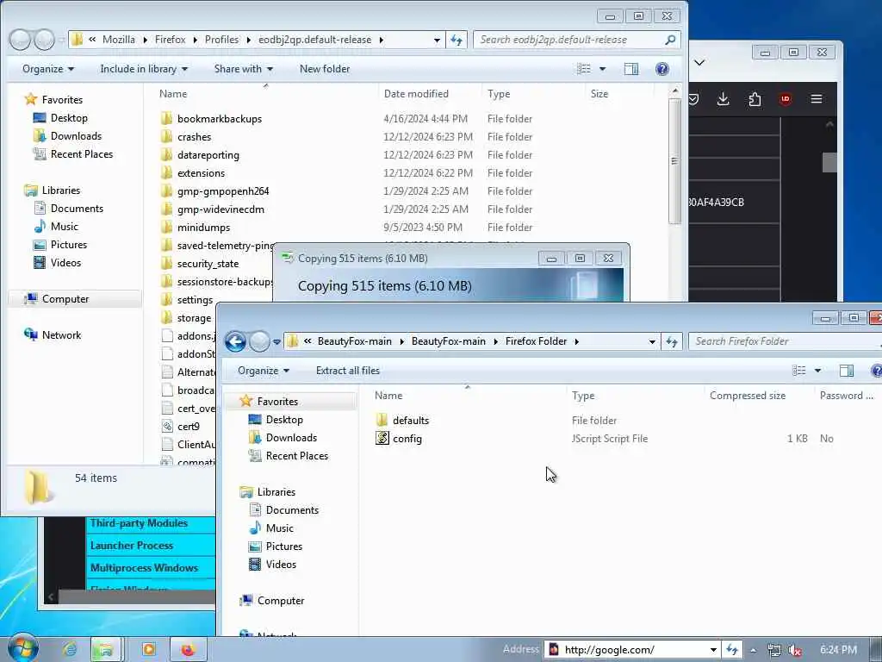The width and height of the screenshot is (882, 662).
Task: Click Extract all files
Action: [348, 371]
